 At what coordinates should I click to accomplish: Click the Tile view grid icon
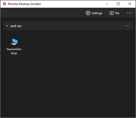pos(111,13)
